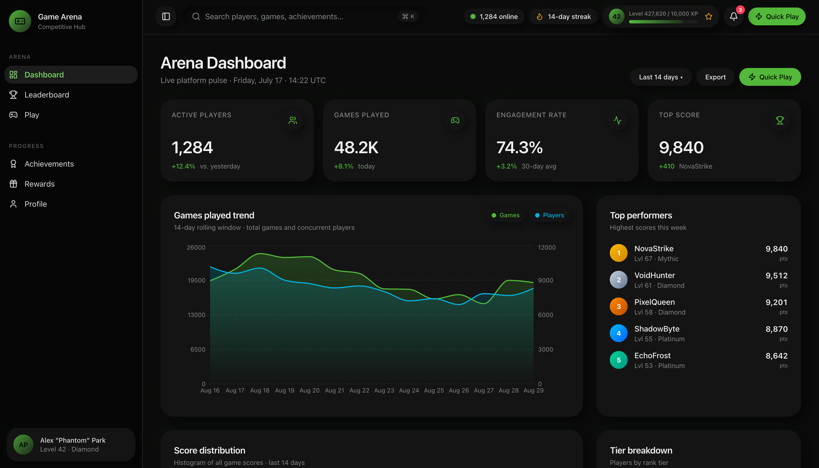Open the Play section
819x468 pixels.
click(x=71, y=115)
